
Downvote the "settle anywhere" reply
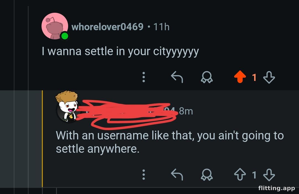(x=269, y=175)
